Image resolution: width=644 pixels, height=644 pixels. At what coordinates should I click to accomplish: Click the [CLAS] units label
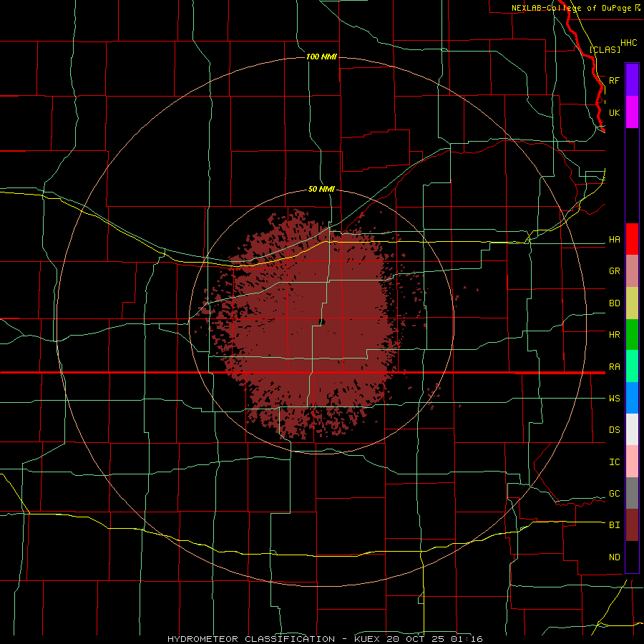[605, 49]
